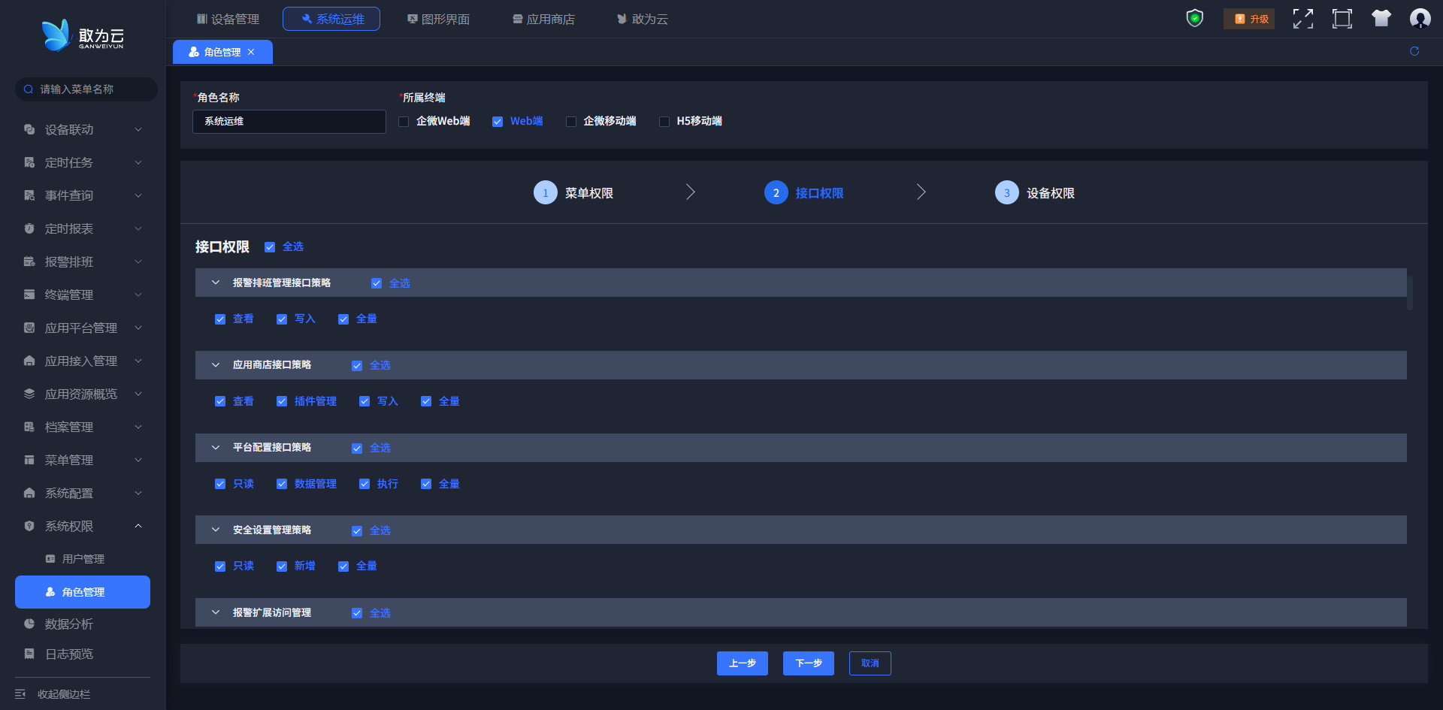Viewport: 1443px width, 710px height.
Task: Toggle 全选 for 报警排班管理接口策略
Action: [377, 283]
